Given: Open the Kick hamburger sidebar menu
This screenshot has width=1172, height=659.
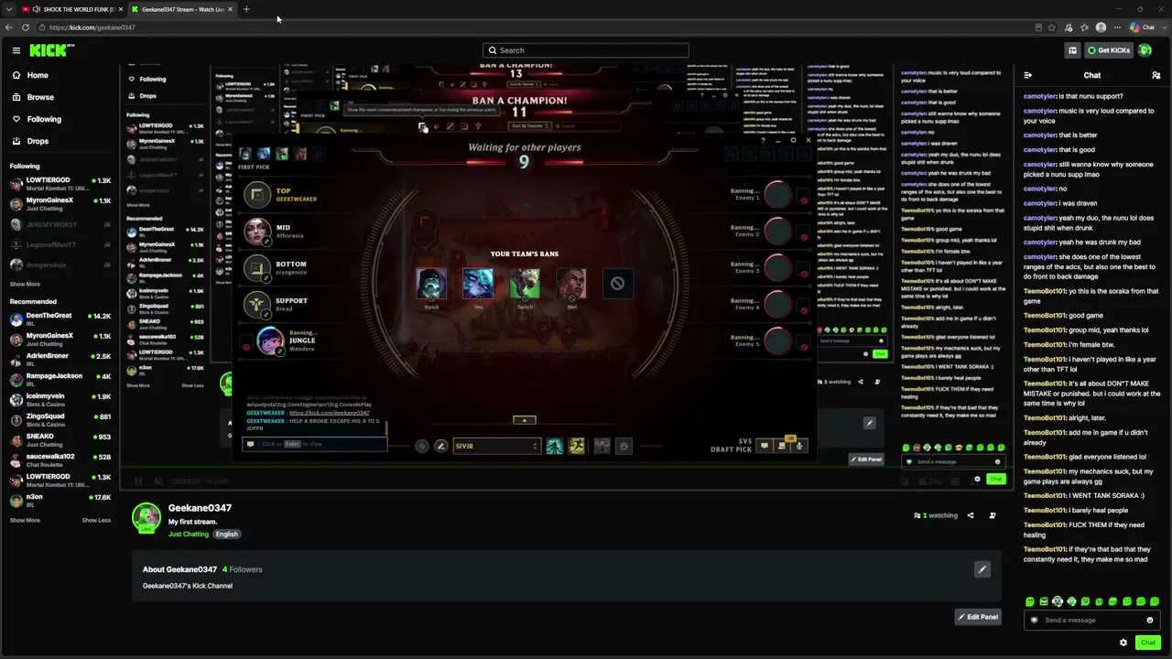Looking at the screenshot, I should [16, 50].
